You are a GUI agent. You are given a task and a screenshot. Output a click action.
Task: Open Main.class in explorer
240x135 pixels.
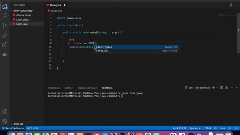[22, 19]
